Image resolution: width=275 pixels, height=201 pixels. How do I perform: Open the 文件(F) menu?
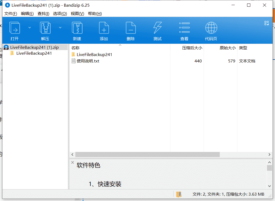click(x=10, y=14)
